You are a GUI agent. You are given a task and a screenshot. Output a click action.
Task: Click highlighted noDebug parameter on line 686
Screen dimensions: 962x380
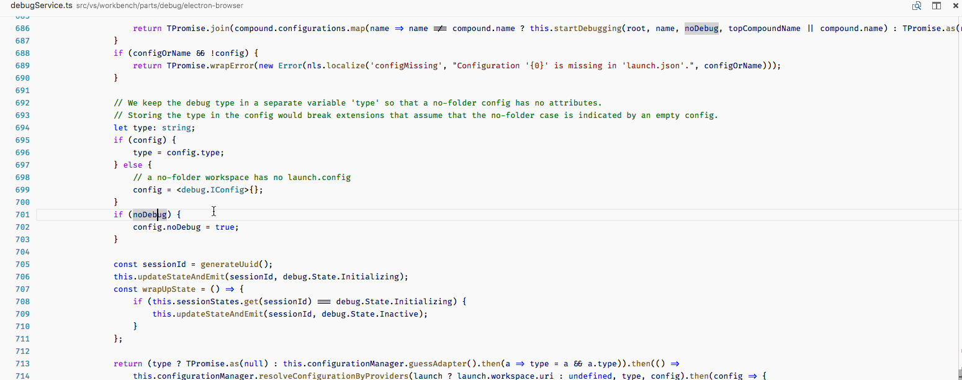(x=701, y=29)
